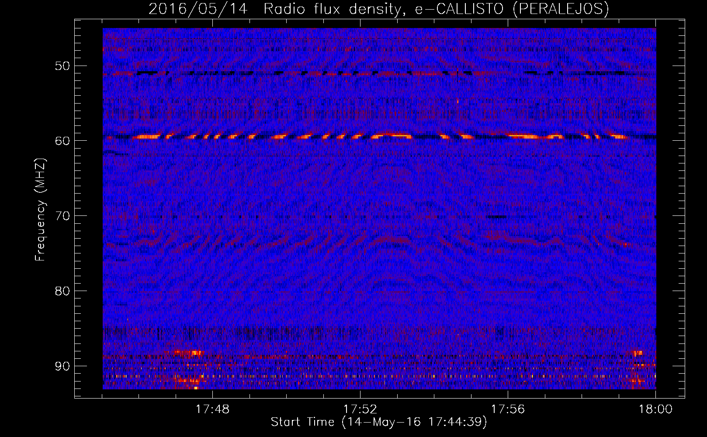This screenshot has height=437, width=707.
Task: Click the 18:00 time tick label
Action: click(x=655, y=409)
